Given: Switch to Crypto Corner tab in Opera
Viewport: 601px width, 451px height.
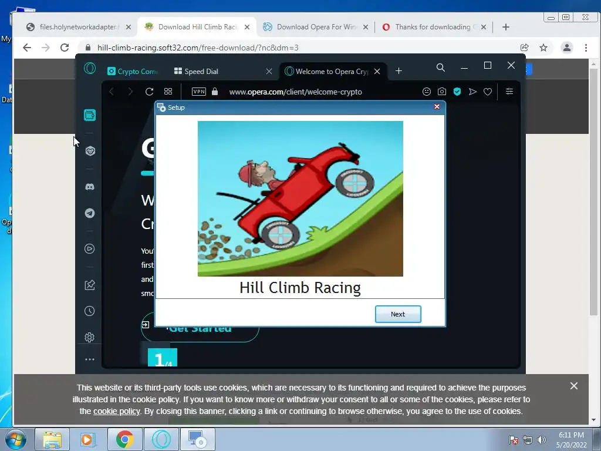Looking at the screenshot, I should click(x=132, y=71).
